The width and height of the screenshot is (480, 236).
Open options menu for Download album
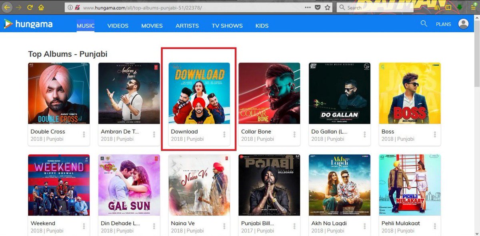[224, 135]
